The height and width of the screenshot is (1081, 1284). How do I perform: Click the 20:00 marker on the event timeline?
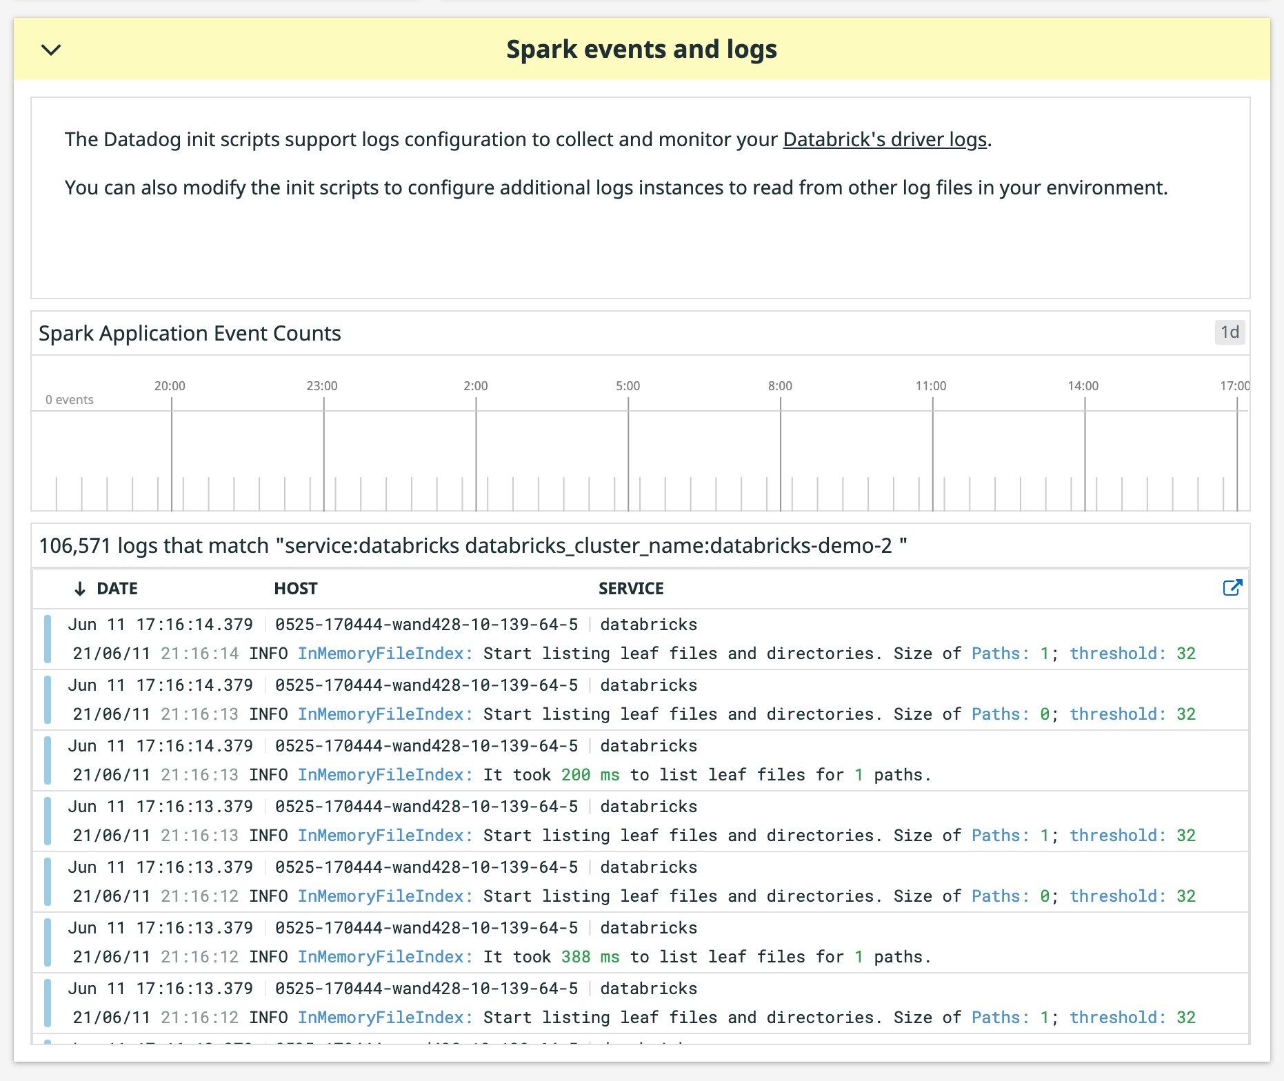(x=170, y=386)
